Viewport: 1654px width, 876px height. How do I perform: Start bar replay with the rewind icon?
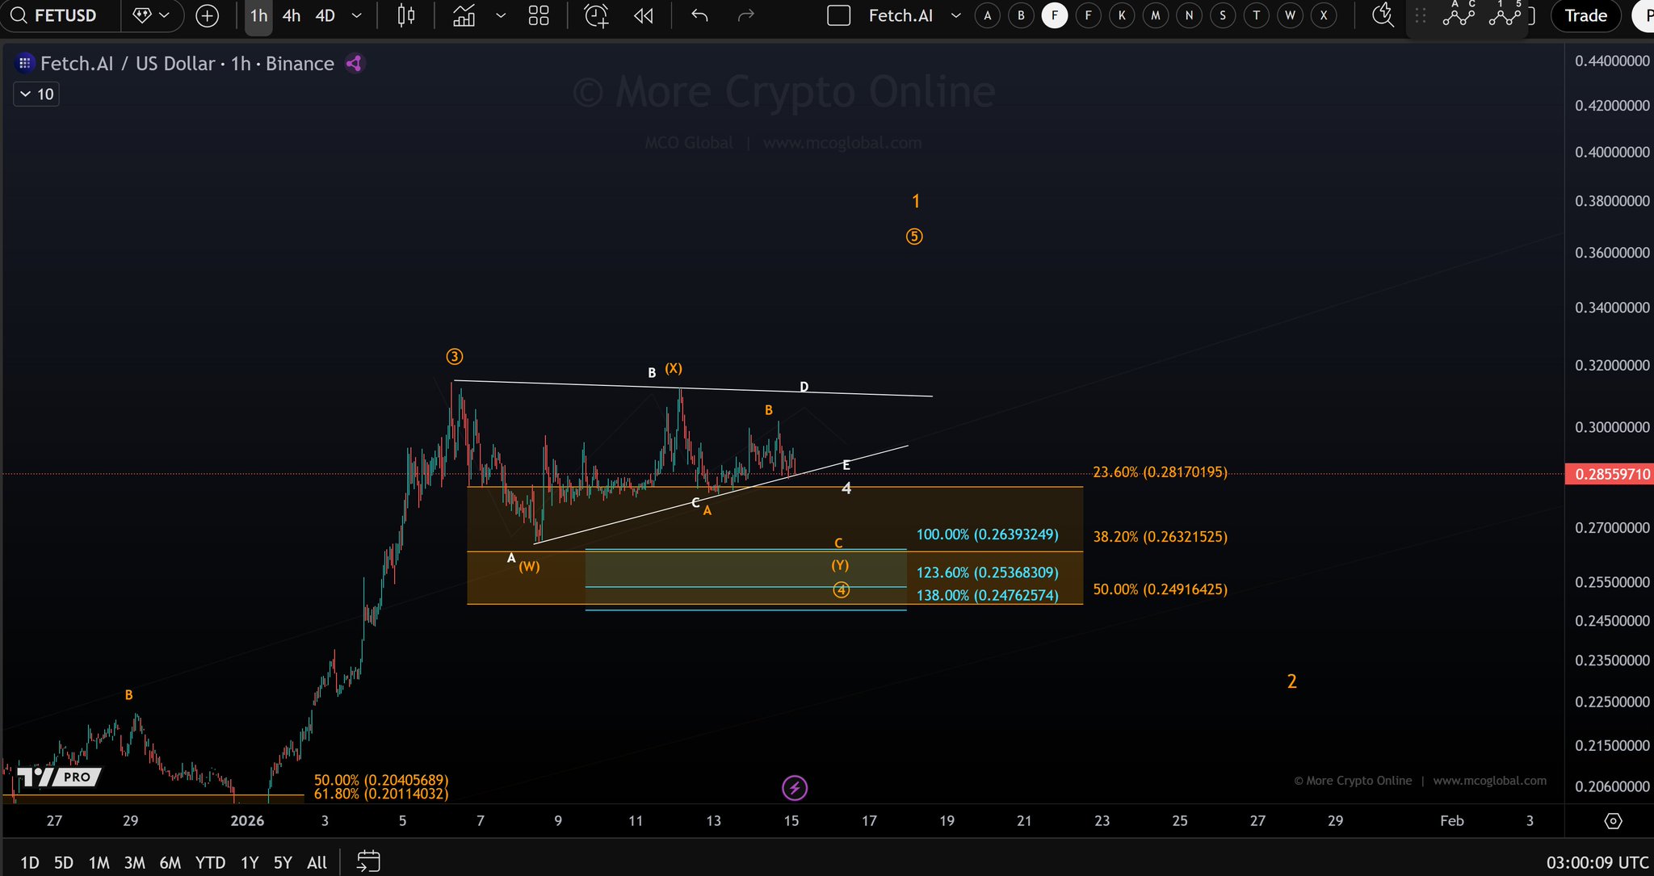(644, 15)
